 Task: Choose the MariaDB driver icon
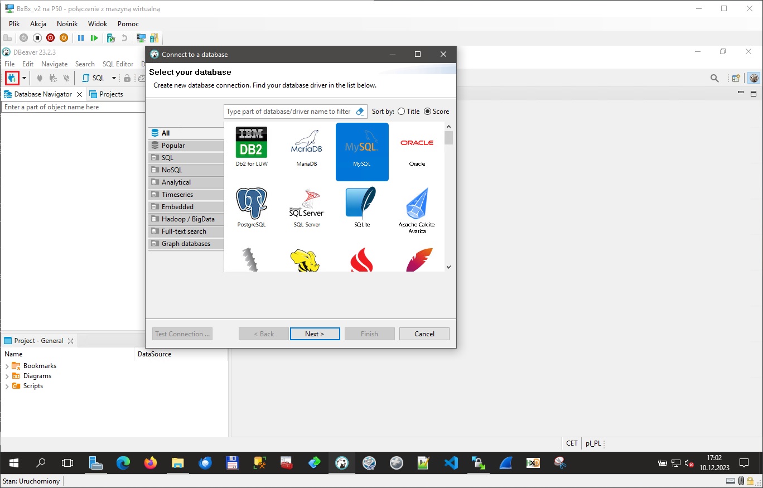pyautogui.click(x=306, y=147)
